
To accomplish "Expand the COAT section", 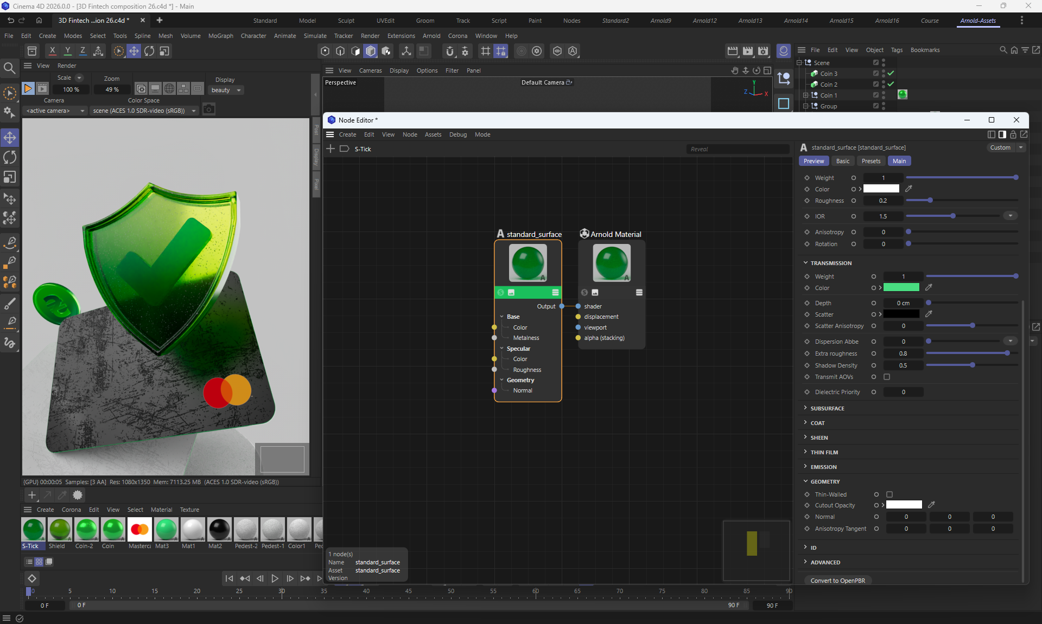I will 817,423.
